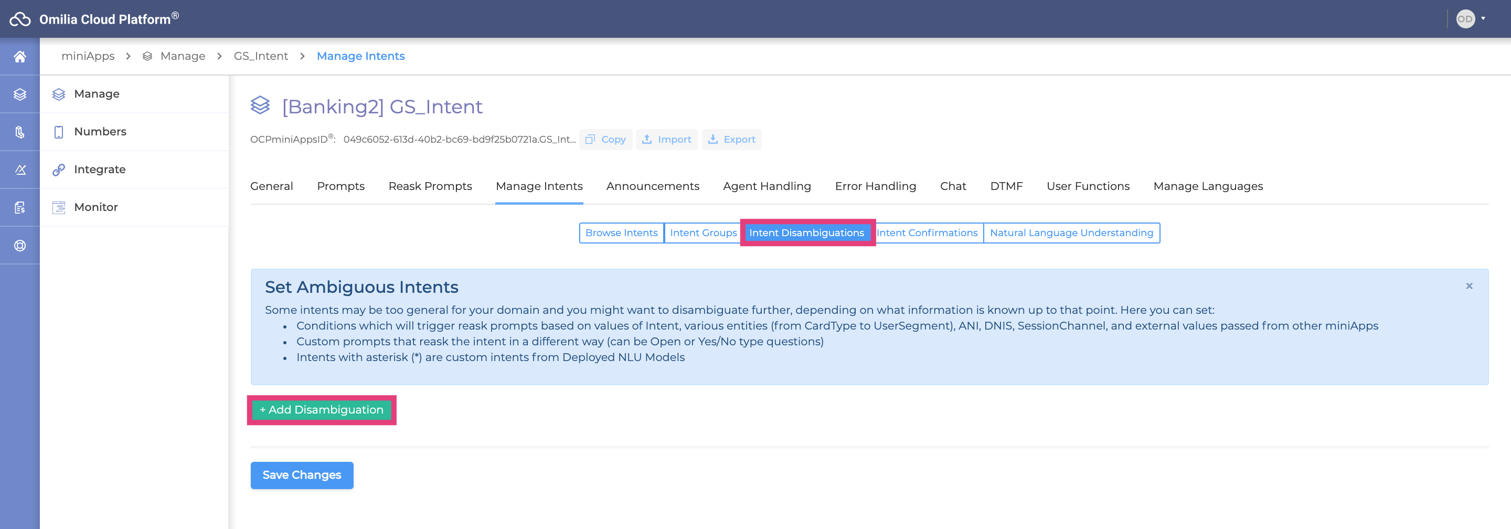Click the [Banking2] GS_Intent title
The height and width of the screenshot is (529, 1511).
(382, 107)
